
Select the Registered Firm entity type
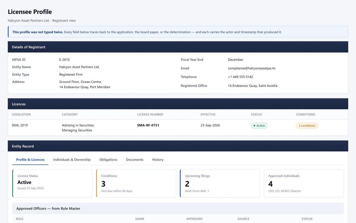[x=71, y=75]
